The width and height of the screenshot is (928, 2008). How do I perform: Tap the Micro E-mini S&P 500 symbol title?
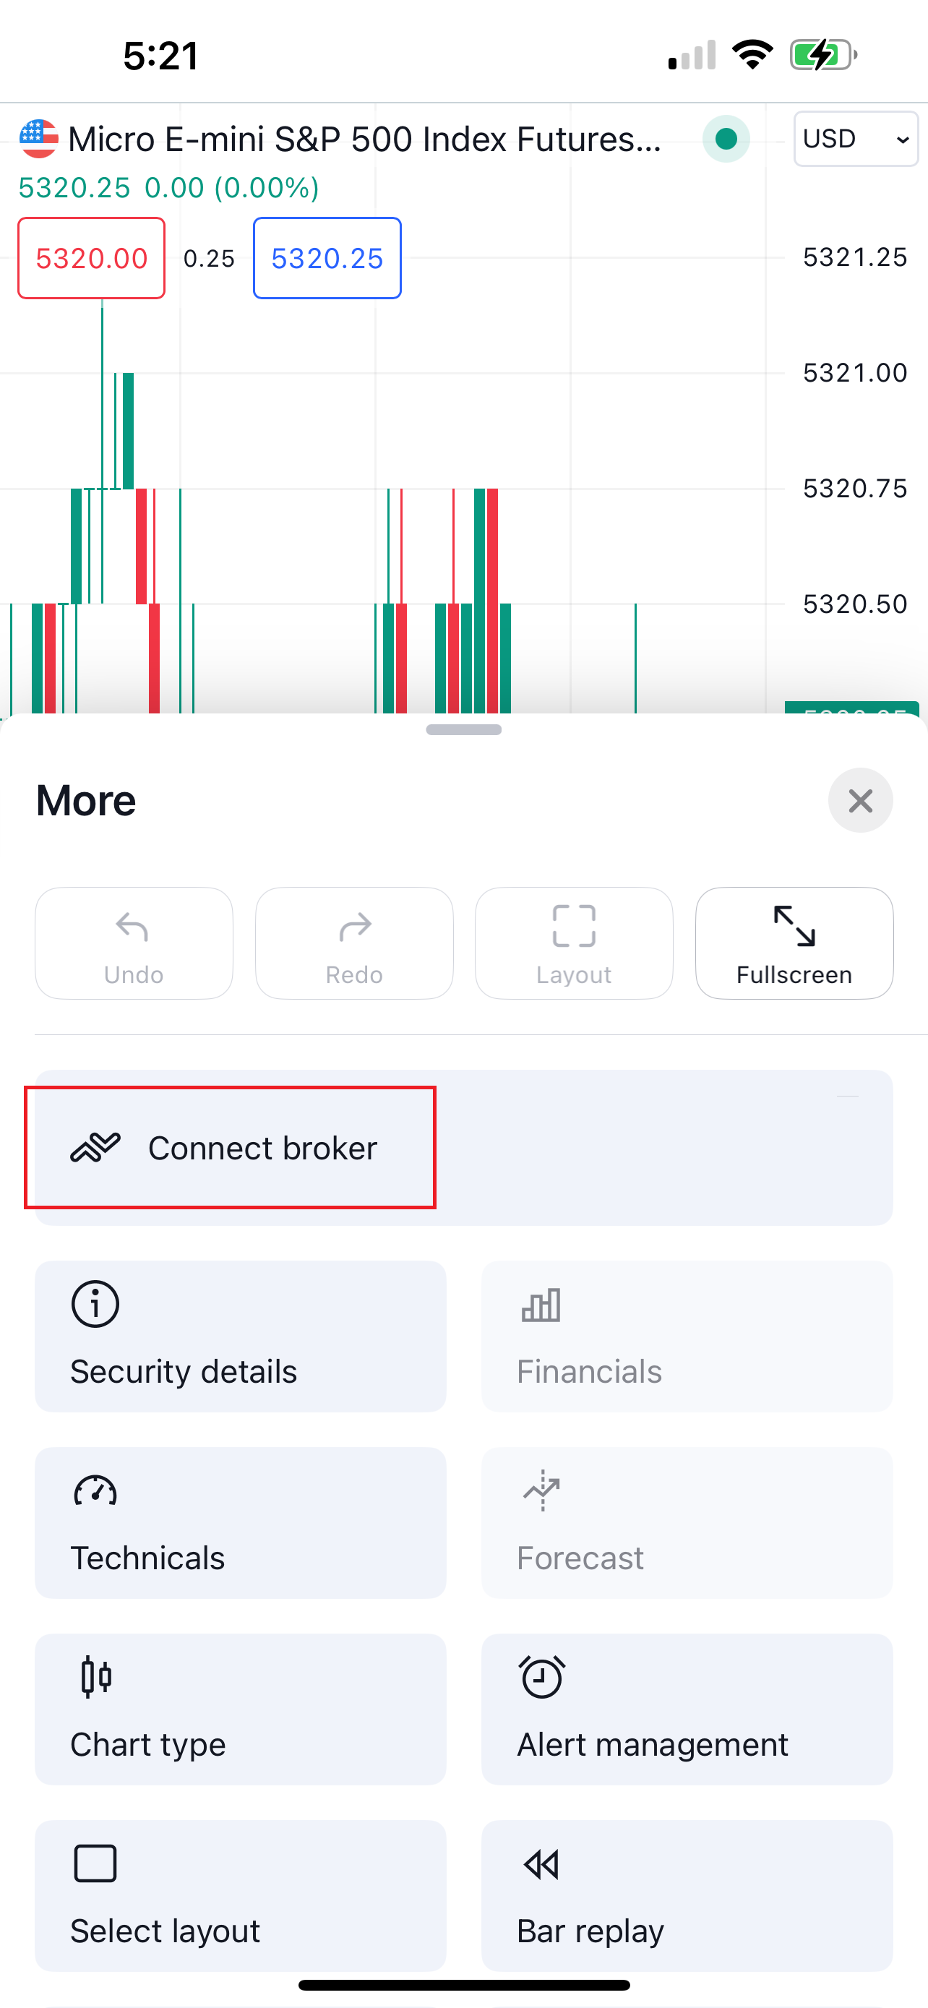[365, 140]
